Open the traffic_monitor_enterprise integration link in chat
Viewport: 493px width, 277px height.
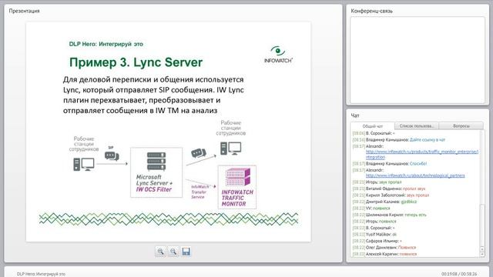pyautogui.click(x=422, y=154)
